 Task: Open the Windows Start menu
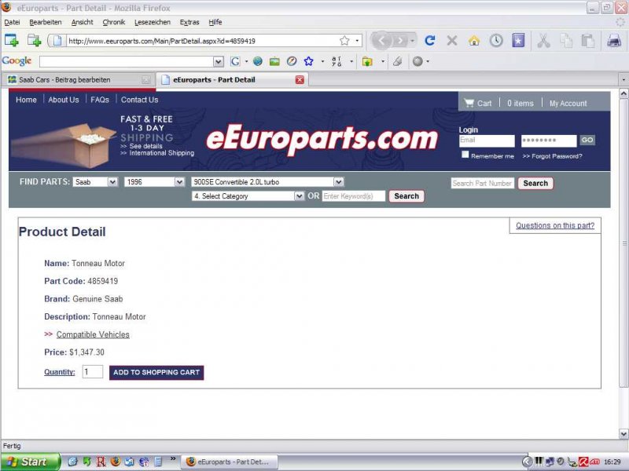pyautogui.click(x=31, y=462)
